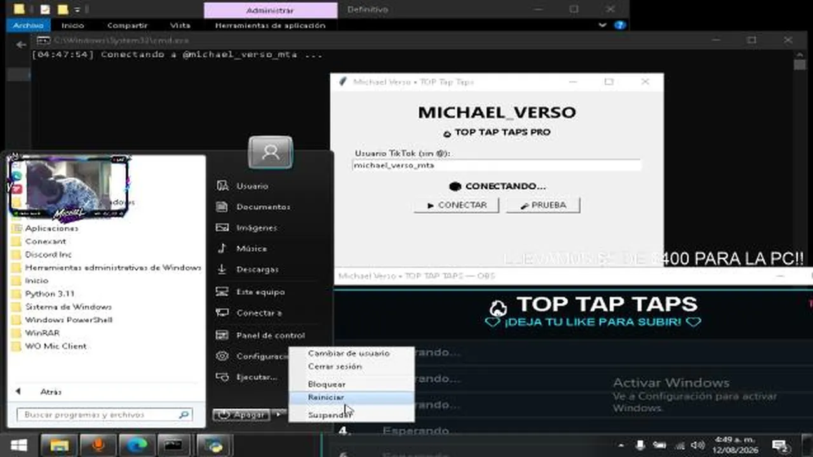Choose Reiniciar from the power menu
813x457 pixels.
pos(351,397)
